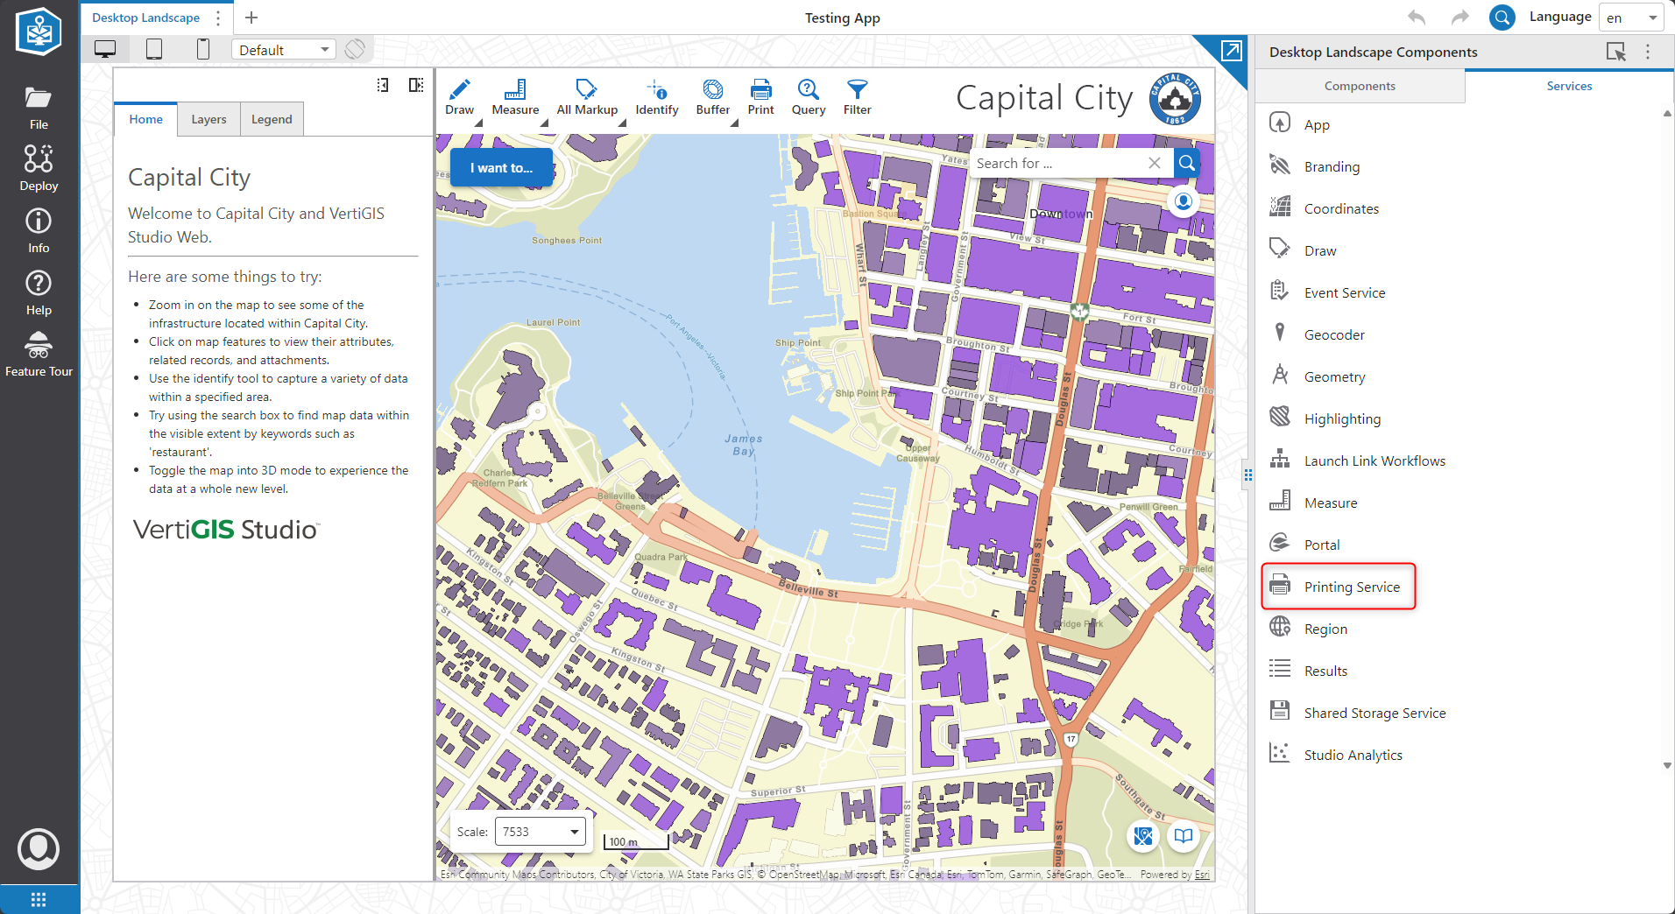Viewport: 1675px width, 914px height.
Task: Switch to tablet layout preview
Action: (x=154, y=49)
